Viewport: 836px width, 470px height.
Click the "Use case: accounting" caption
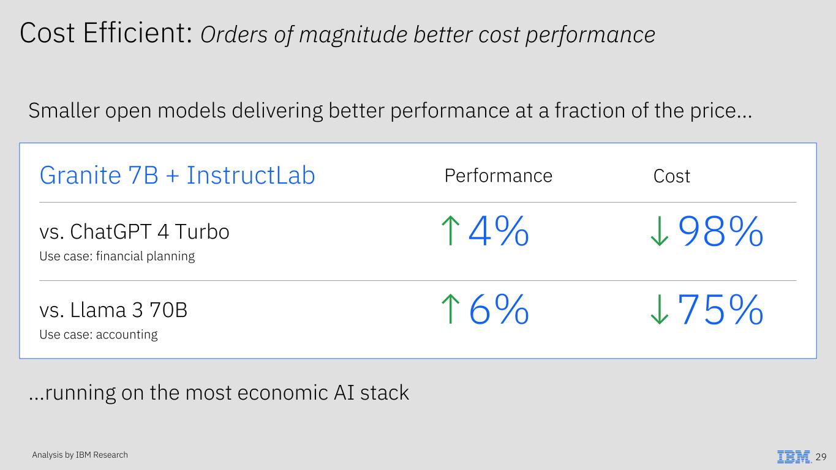click(99, 335)
